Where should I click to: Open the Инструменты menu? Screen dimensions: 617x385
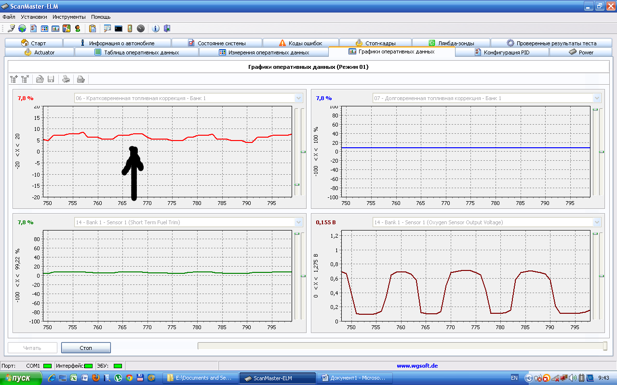tap(69, 17)
